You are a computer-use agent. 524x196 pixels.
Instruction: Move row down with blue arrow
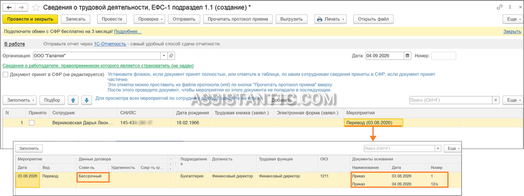[86, 100]
